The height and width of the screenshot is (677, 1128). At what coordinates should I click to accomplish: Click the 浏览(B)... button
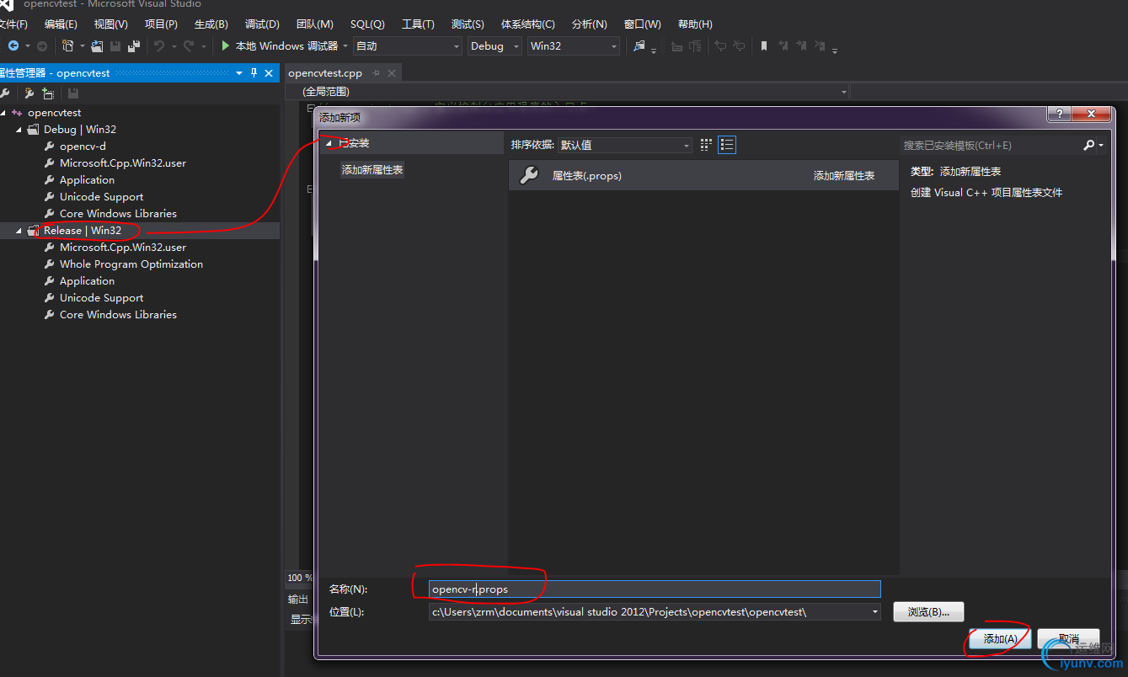coord(928,612)
